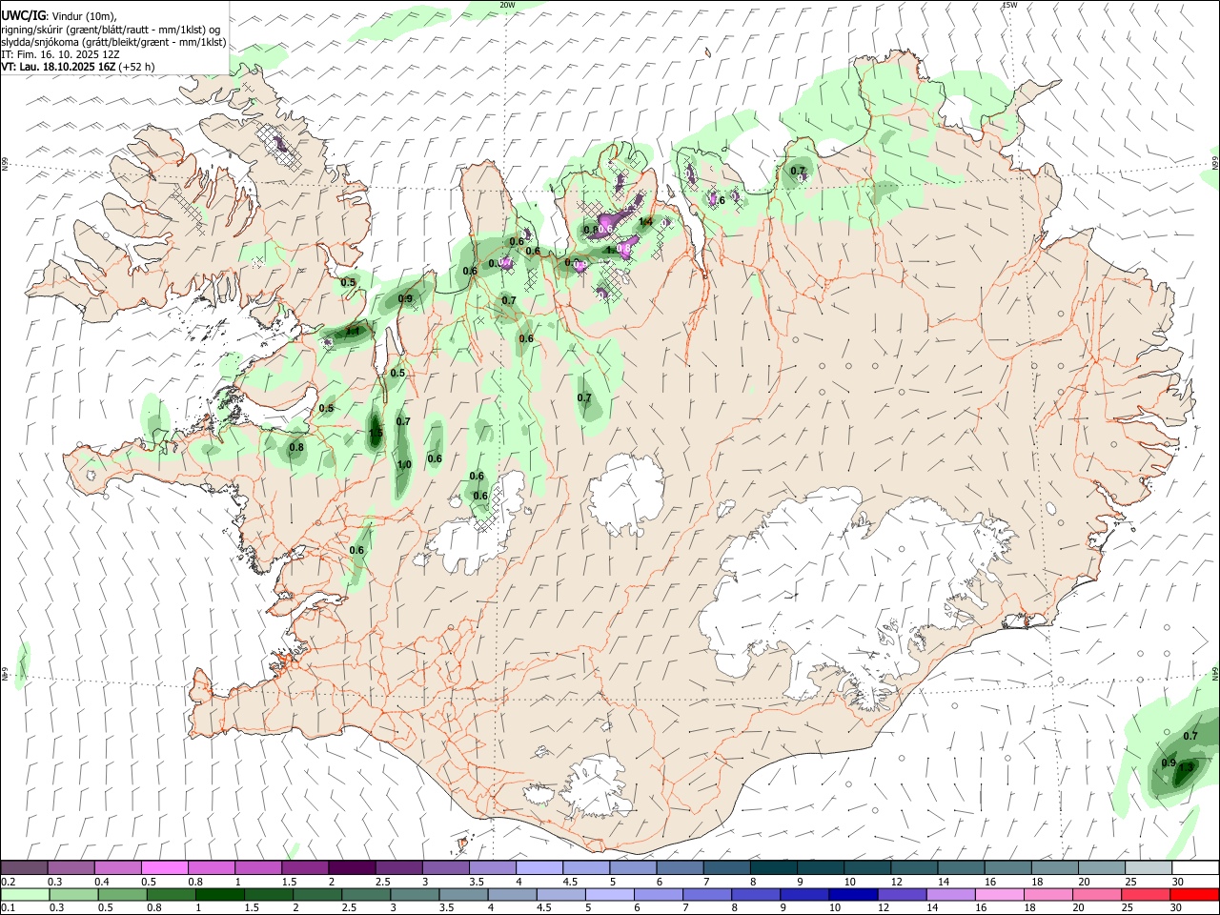The height and width of the screenshot is (915, 1220).
Task: Click the deep blue rain swatch from 10 to 12
Action: coord(852,894)
